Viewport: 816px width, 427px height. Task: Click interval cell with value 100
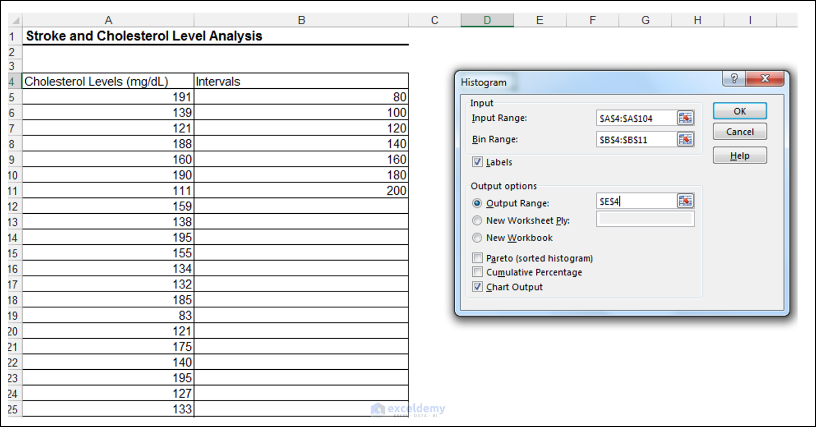click(x=301, y=112)
